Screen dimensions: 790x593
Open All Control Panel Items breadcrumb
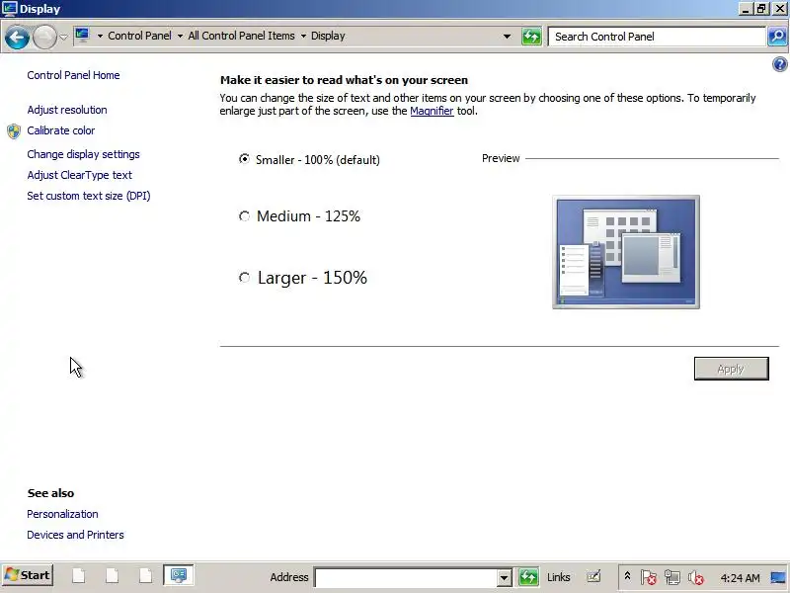click(x=241, y=36)
